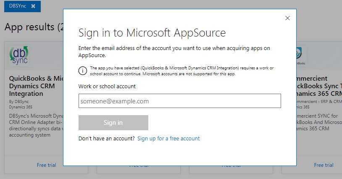Click the info icon beside account requirement notice
The width and height of the screenshot is (342, 179).
[x=83, y=71]
